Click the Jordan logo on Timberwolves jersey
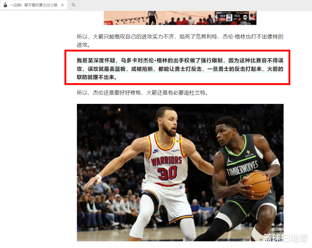The height and width of the screenshot is (248, 312). point(230,160)
